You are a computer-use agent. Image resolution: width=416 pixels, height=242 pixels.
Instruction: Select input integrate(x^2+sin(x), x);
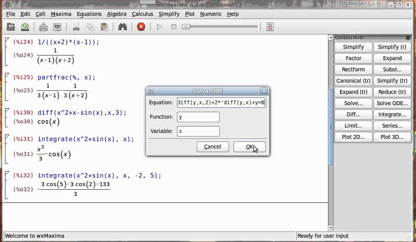tap(86, 139)
